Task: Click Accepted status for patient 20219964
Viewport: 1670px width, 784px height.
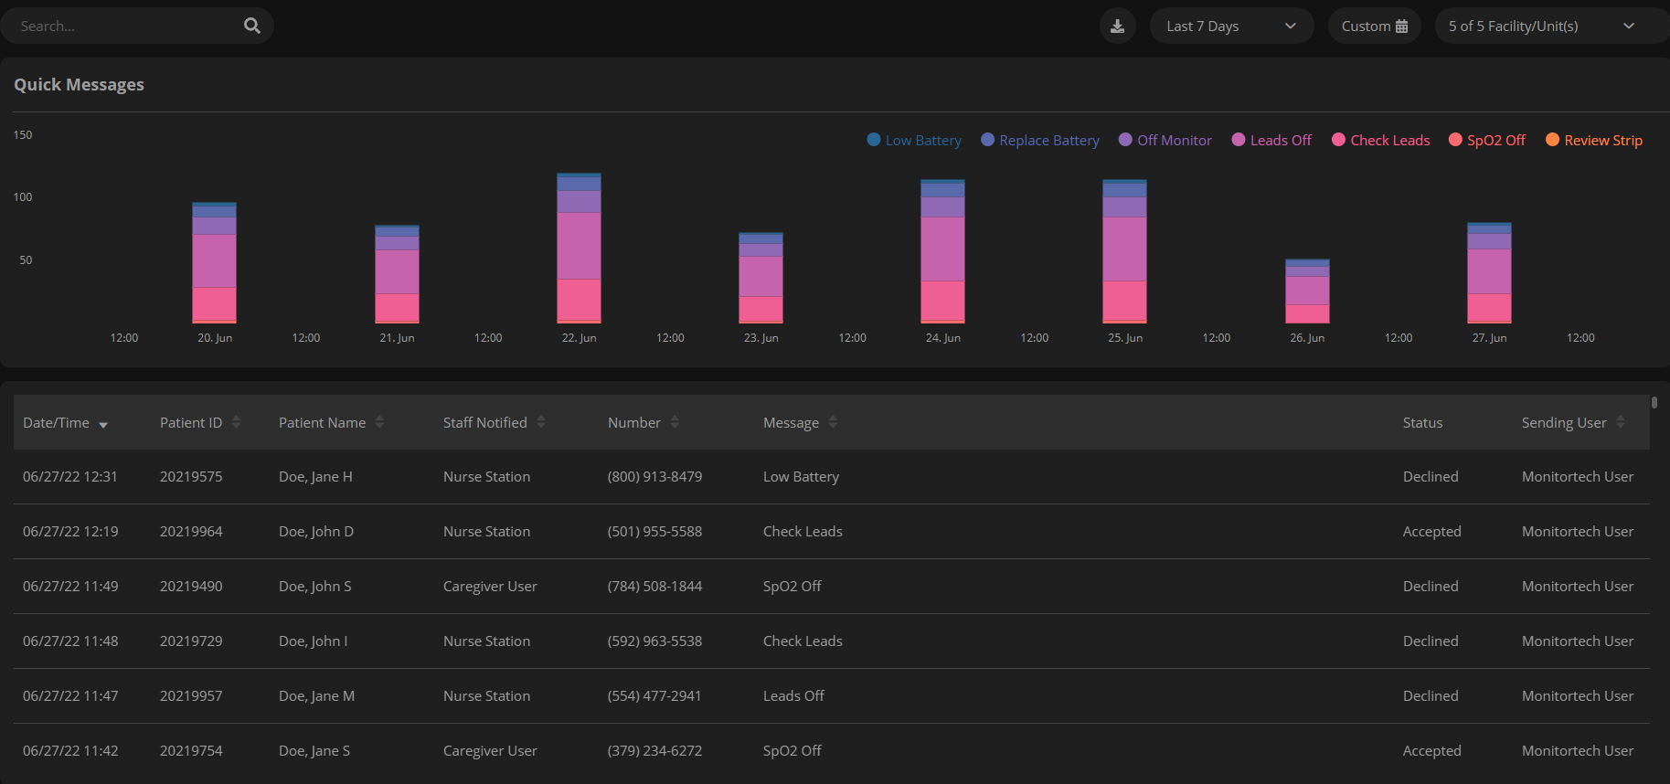Action: coord(1432,531)
